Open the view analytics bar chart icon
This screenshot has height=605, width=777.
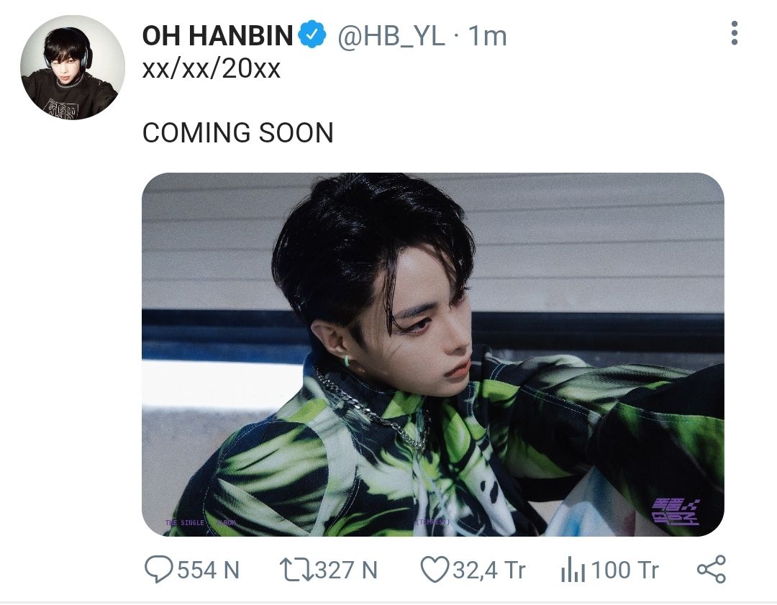[573, 569]
